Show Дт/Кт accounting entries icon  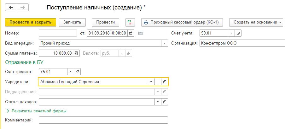pyautogui.click(x=130, y=22)
